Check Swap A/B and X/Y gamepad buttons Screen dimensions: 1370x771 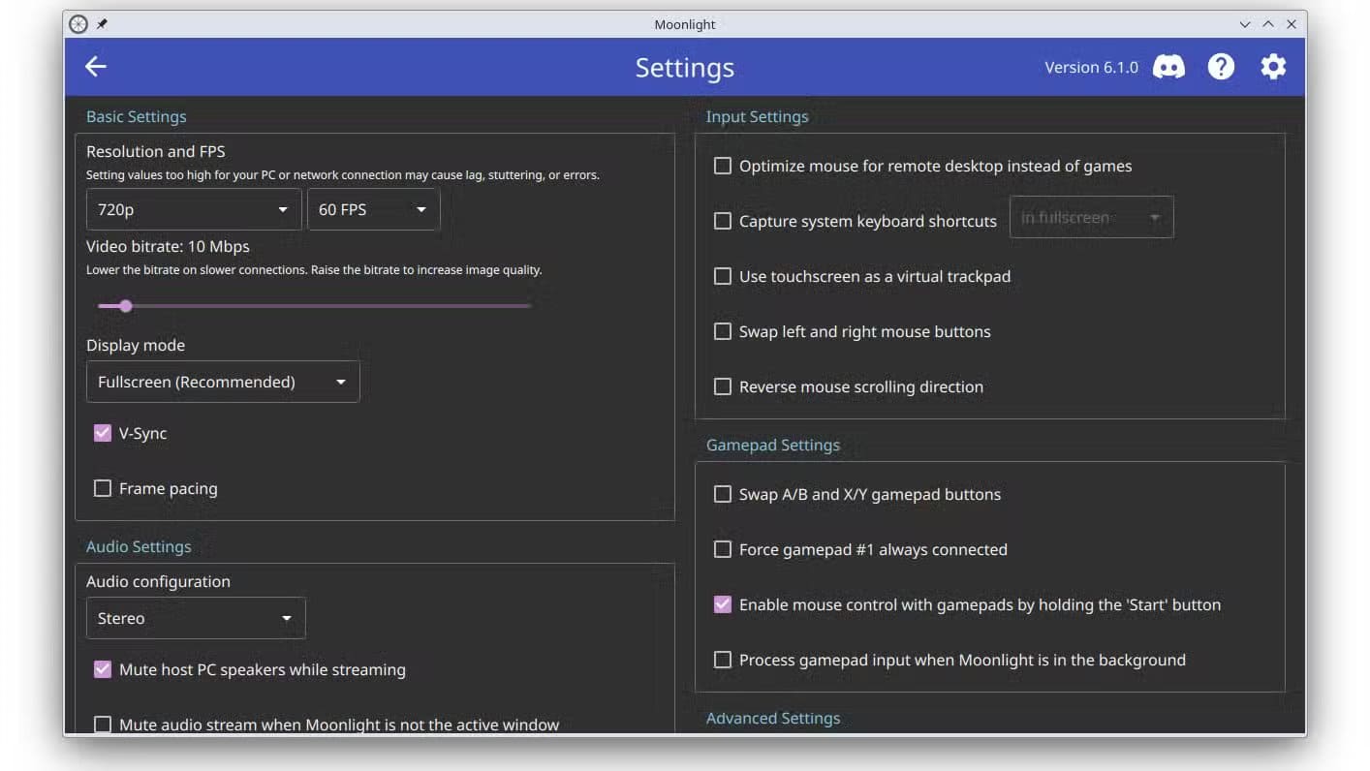point(722,494)
